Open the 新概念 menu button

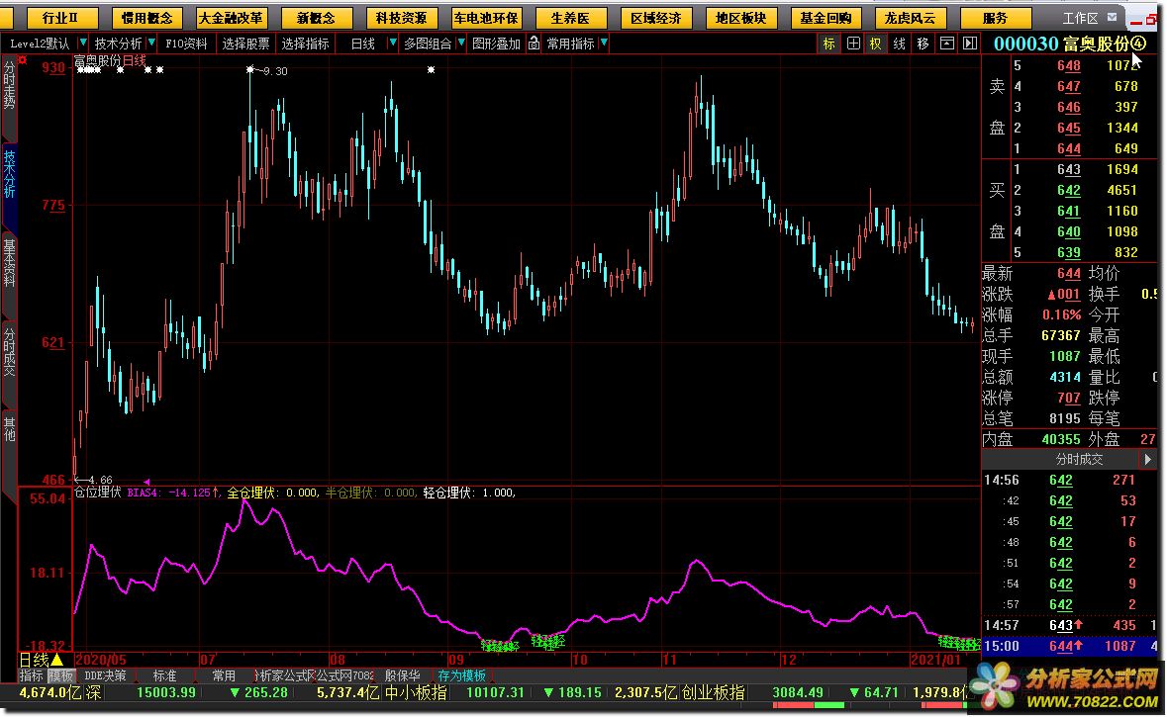pos(316,18)
